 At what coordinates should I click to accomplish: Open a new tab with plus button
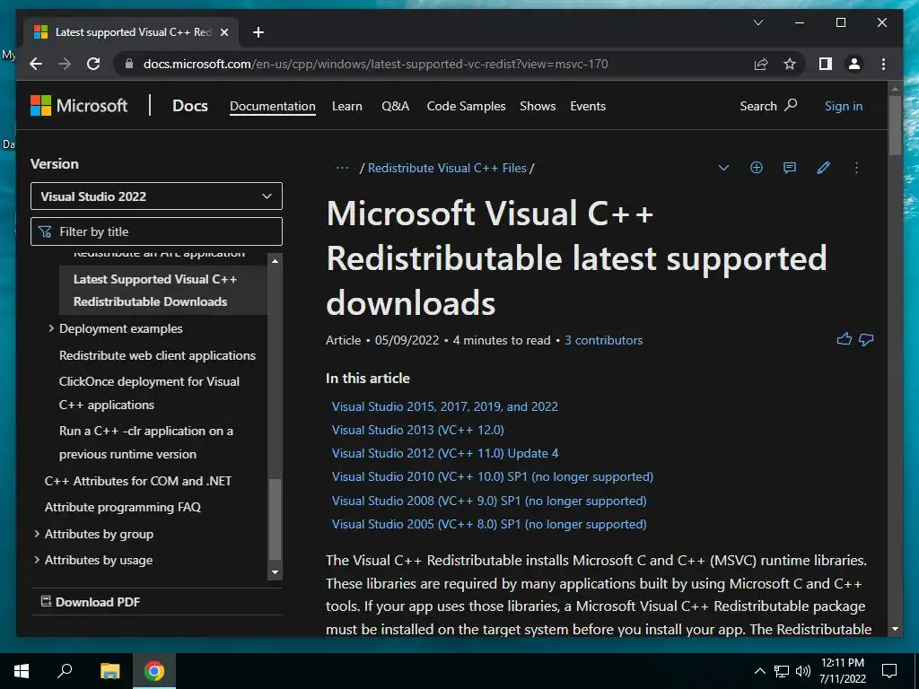point(258,32)
